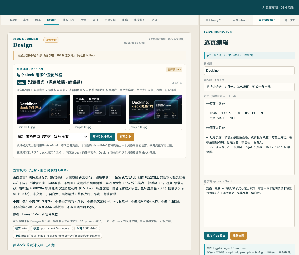The width and height of the screenshot is (299, 255).
Task: Open the 修改日志 tab
Action: (x=68, y=20)
